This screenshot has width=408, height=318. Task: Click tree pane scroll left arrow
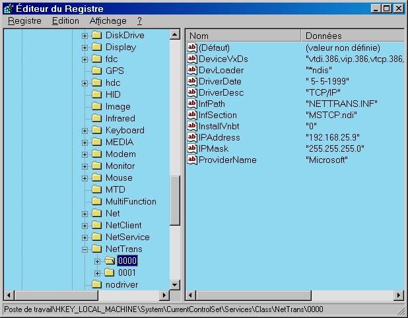point(9,295)
